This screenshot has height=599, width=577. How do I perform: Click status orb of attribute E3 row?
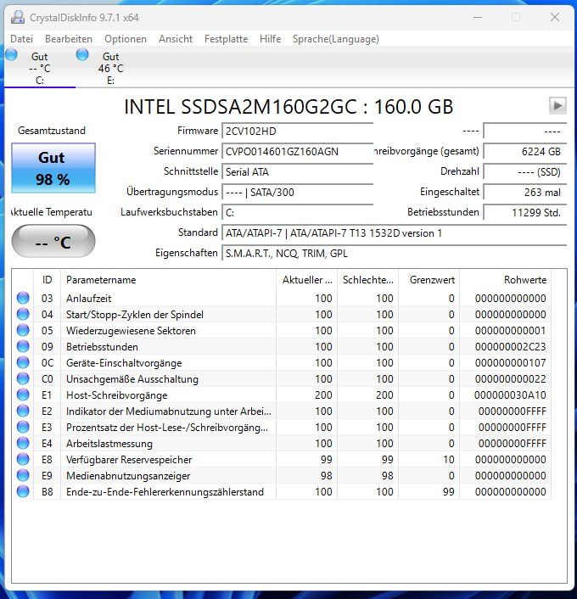point(23,427)
